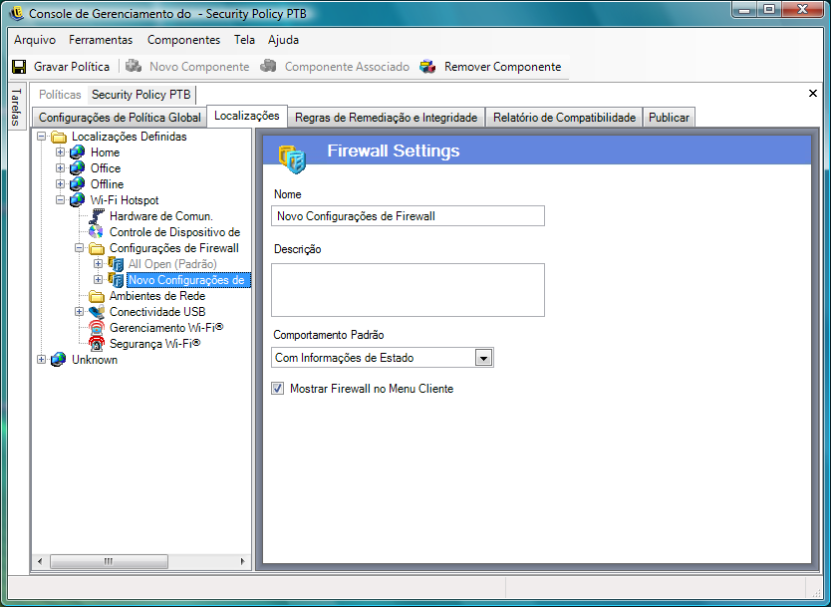Expand the Novo Configurações de node

coord(99,280)
